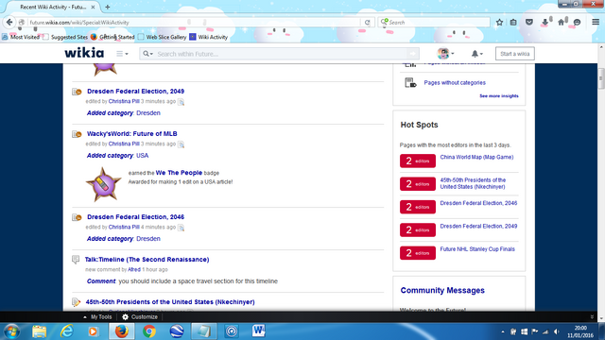The height and width of the screenshot is (340, 605).
Task: Close the Recent Wiki Activity tab
Action: pyautogui.click(x=93, y=7)
